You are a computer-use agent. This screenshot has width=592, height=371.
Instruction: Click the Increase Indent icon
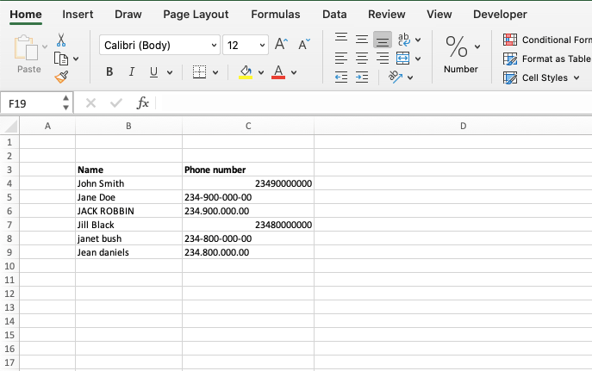click(362, 77)
